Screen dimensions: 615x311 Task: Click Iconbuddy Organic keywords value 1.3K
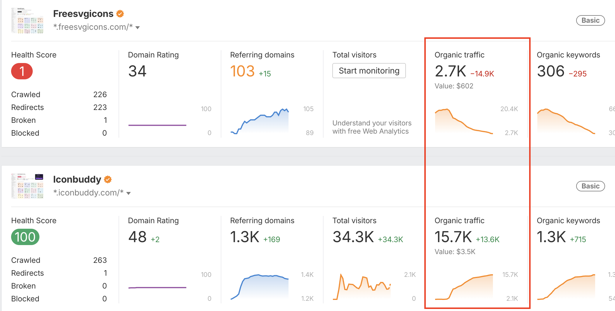[x=551, y=237]
